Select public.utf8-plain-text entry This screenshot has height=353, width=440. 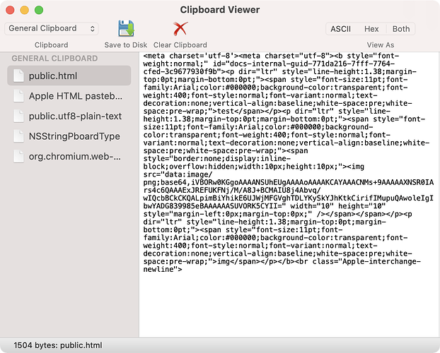coord(69,116)
